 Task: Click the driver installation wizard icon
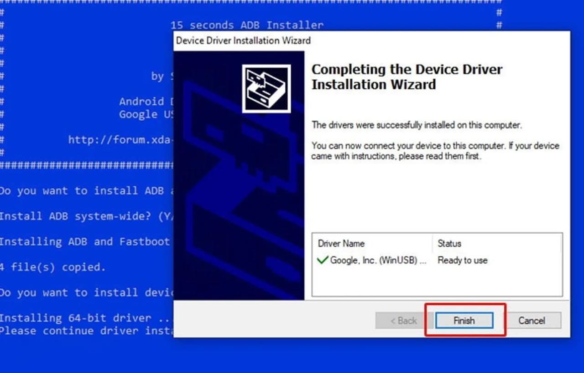(266, 88)
